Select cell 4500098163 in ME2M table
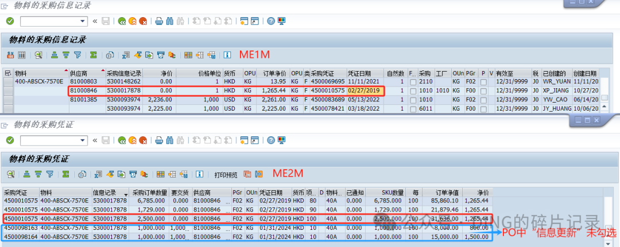This screenshot has width=620, height=247. pos(21,228)
